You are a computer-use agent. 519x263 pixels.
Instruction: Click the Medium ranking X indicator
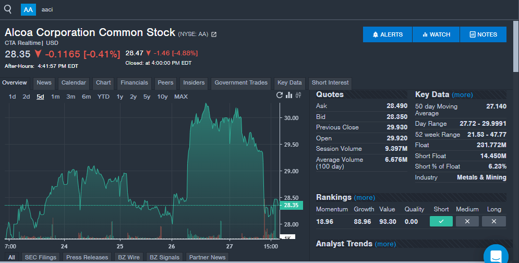click(x=467, y=221)
